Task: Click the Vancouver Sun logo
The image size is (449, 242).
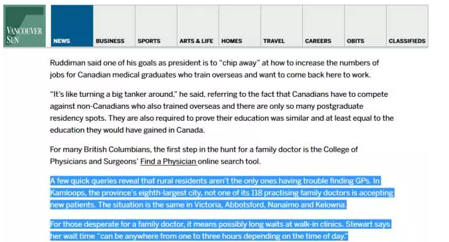Action: [25, 26]
